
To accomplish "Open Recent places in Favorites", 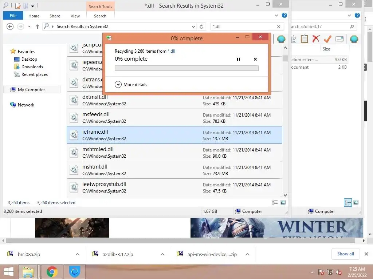I will [x=35, y=74].
